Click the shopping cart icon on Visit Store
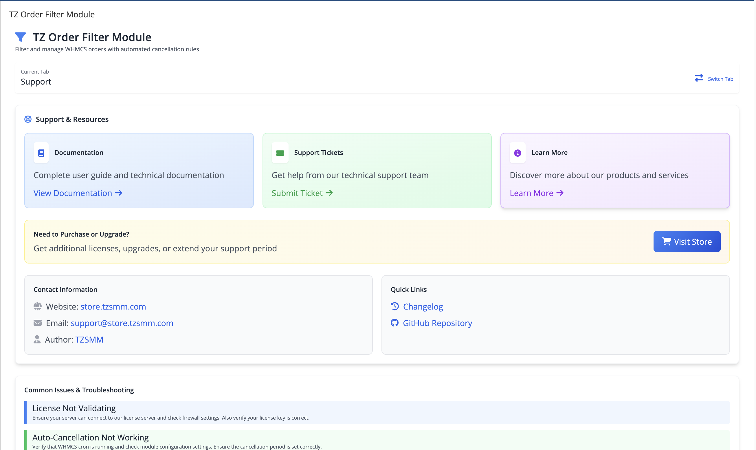The image size is (756, 450). pyautogui.click(x=666, y=242)
